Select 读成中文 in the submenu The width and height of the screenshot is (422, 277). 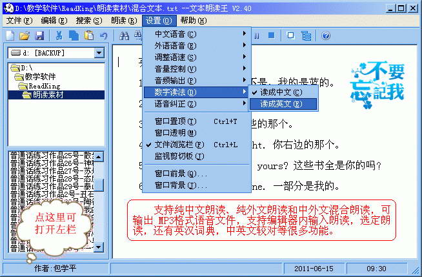pos(280,92)
